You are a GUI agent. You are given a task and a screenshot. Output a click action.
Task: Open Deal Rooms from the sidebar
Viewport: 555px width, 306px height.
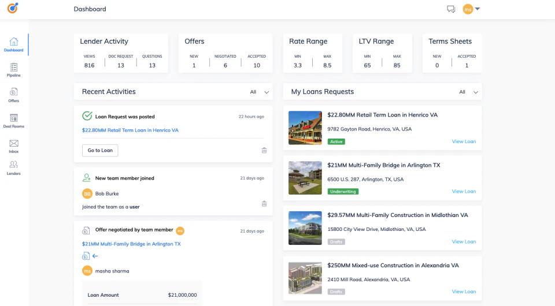click(14, 118)
